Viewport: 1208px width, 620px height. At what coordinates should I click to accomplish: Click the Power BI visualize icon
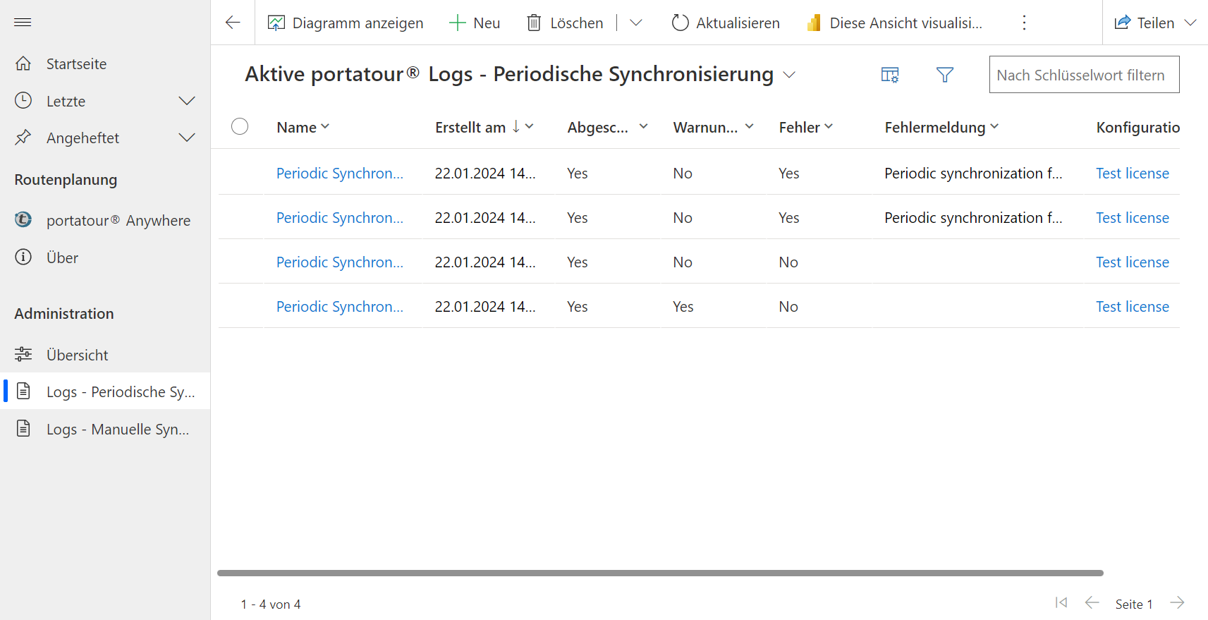[x=814, y=23]
